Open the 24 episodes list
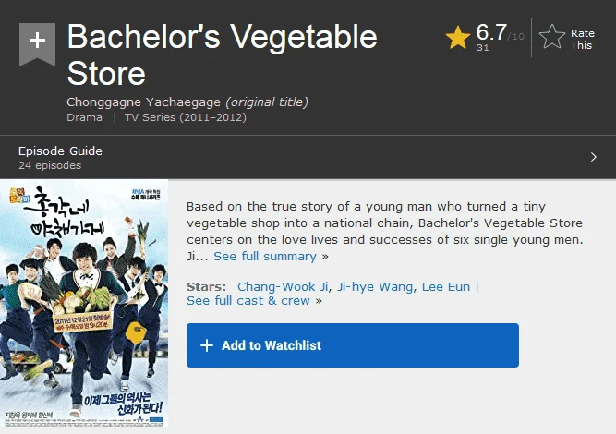616x434 pixels. pos(50,165)
